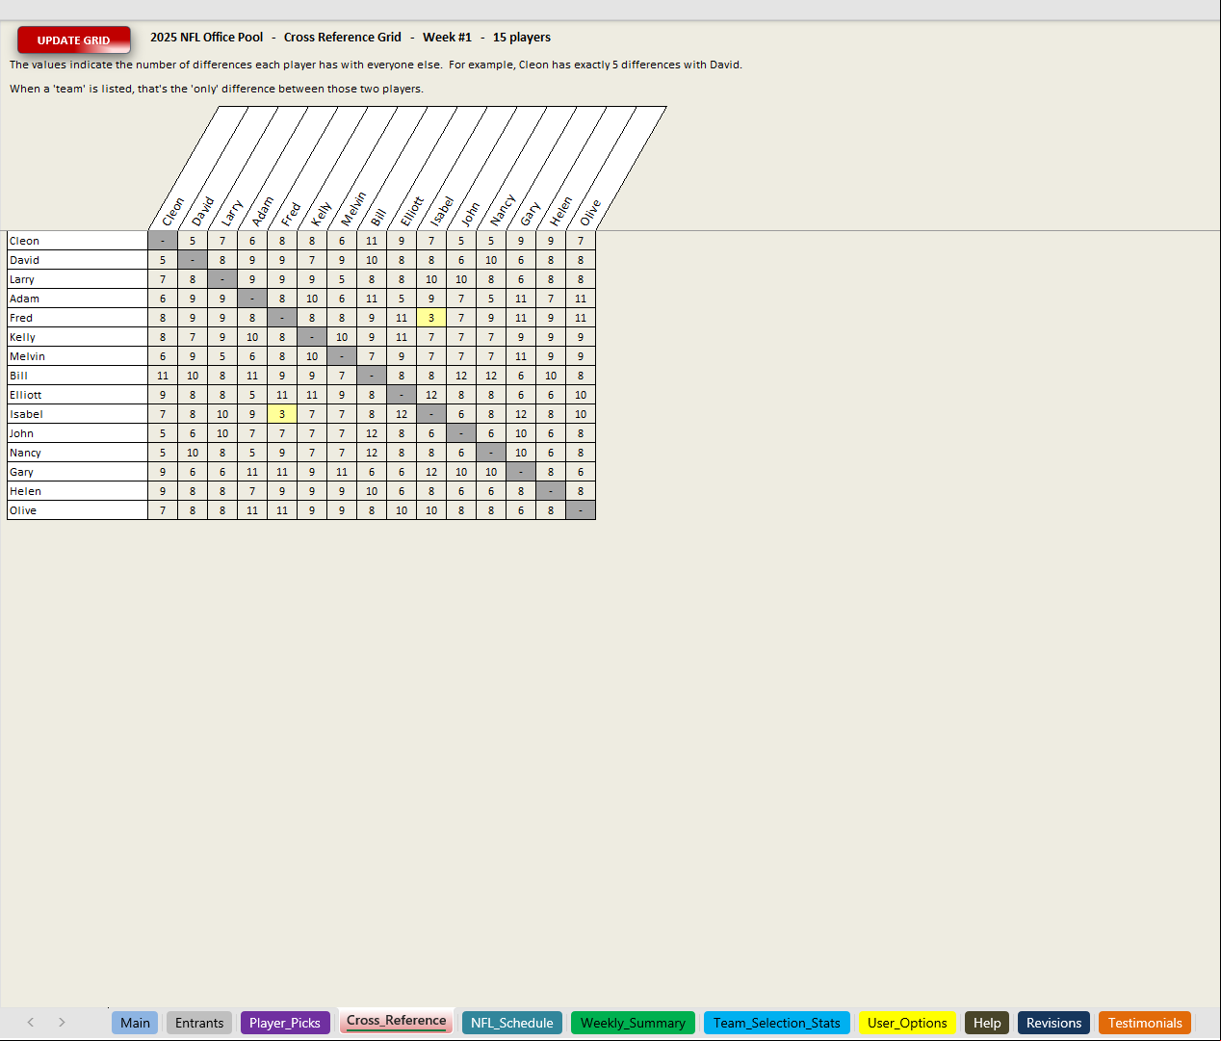This screenshot has height=1041, width=1221.
Task: Go to the Player_Picks tab
Action: [285, 1023]
